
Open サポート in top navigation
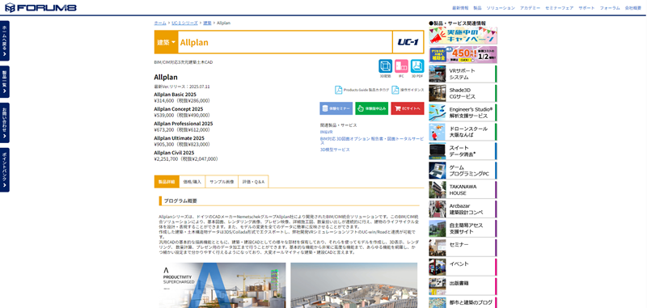click(x=586, y=8)
